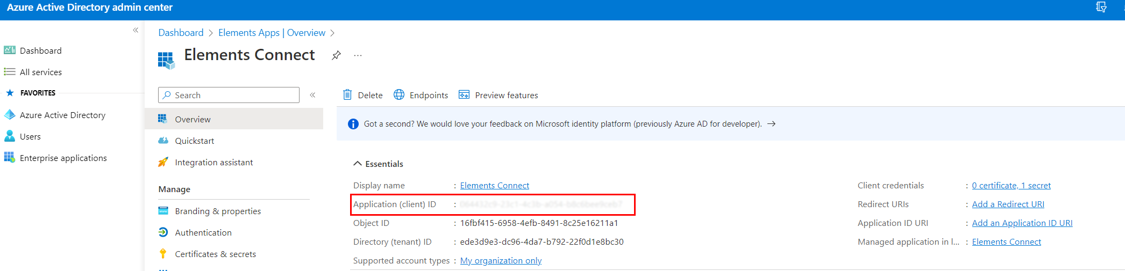Collapse the app resource menu panel
The image size is (1125, 271).
(312, 95)
